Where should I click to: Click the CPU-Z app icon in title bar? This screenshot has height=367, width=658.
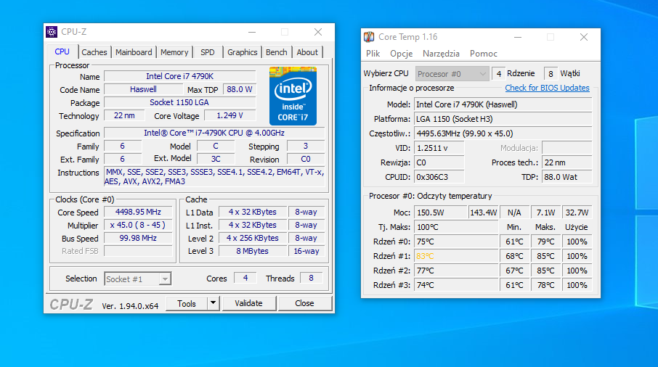click(x=52, y=32)
